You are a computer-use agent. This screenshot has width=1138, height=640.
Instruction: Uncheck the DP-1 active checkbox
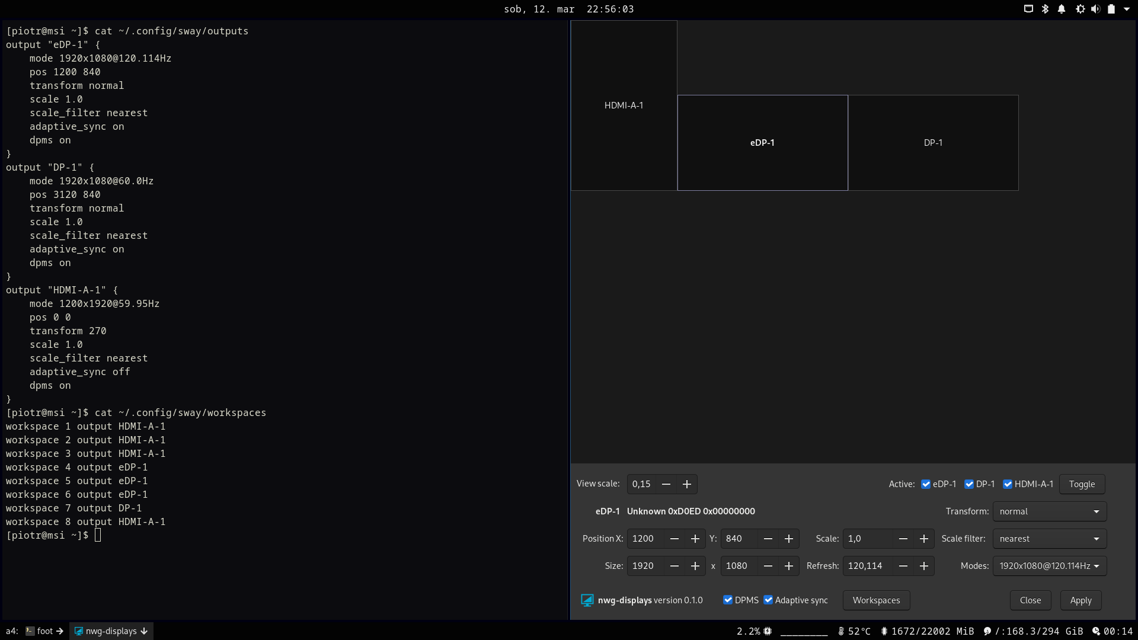[x=969, y=484]
